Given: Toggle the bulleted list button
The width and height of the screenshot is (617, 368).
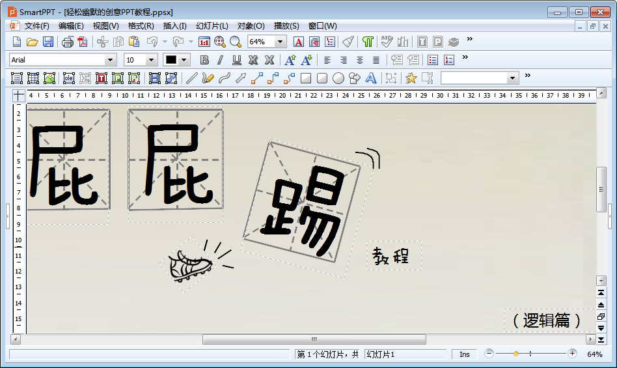Looking at the screenshot, I should [x=432, y=60].
